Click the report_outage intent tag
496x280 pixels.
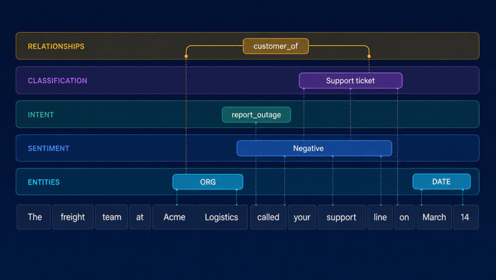coord(256,115)
